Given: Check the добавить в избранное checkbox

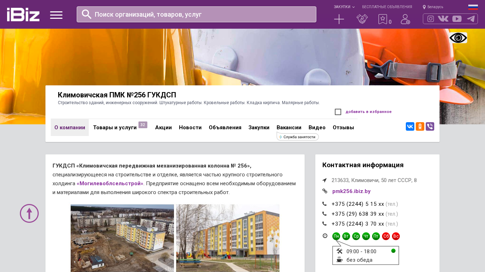Looking at the screenshot, I should point(338,112).
